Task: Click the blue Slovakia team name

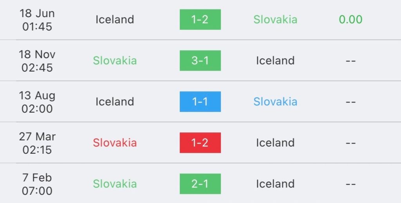Action: point(275,102)
